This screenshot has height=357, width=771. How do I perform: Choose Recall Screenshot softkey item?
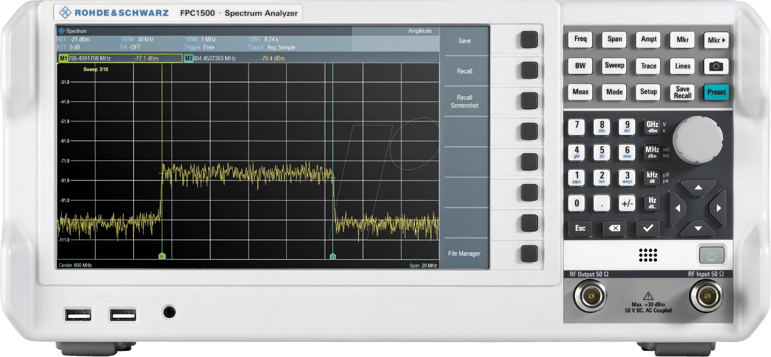point(464,101)
